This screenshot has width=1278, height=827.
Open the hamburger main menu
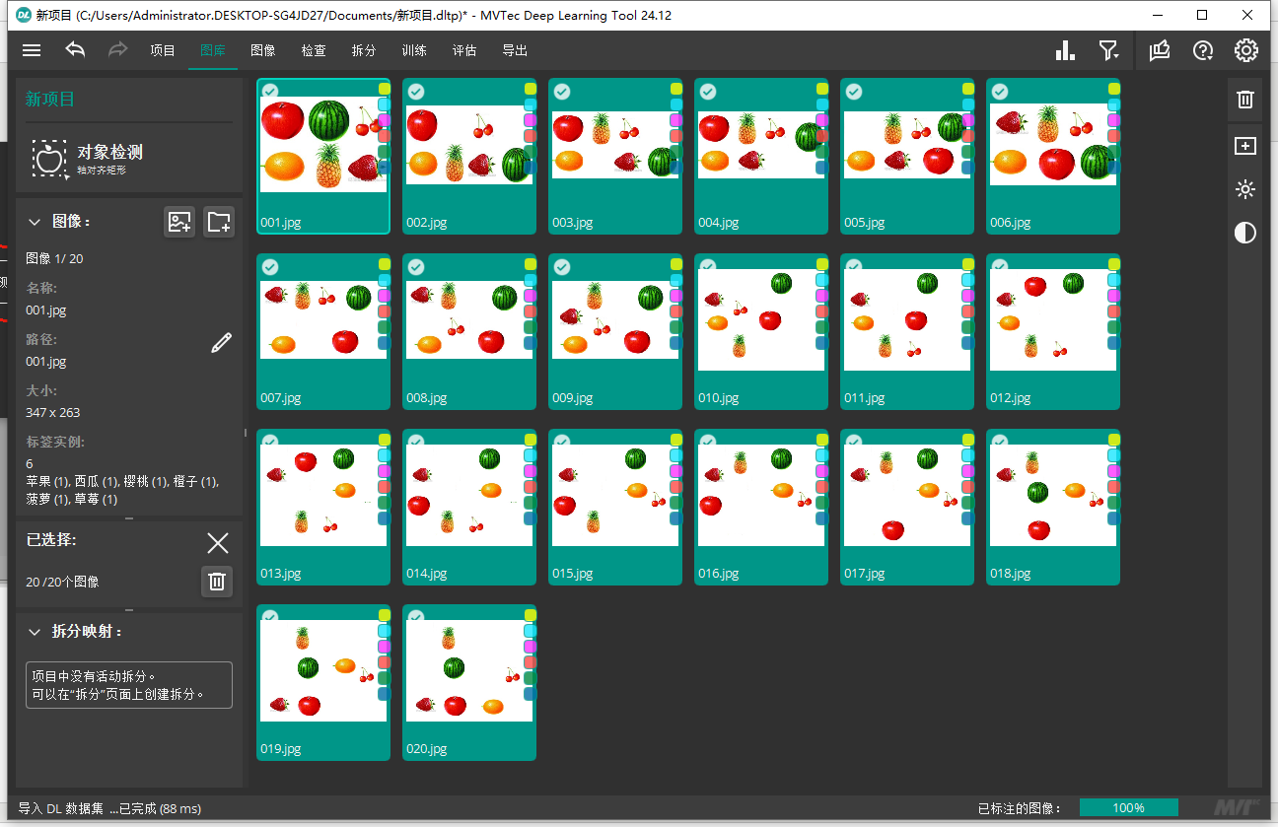pos(32,50)
